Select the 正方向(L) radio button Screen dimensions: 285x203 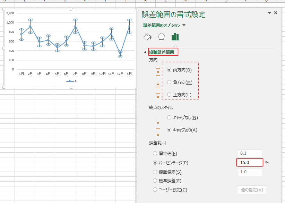coord(169,95)
